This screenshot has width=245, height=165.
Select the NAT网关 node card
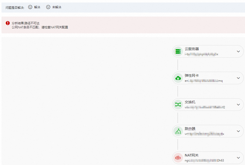tap(207, 158)
